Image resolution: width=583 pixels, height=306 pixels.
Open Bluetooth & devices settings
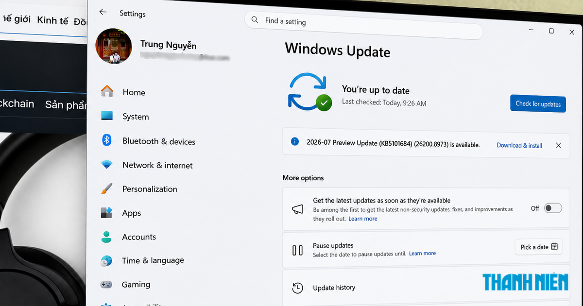coord(159,141)
